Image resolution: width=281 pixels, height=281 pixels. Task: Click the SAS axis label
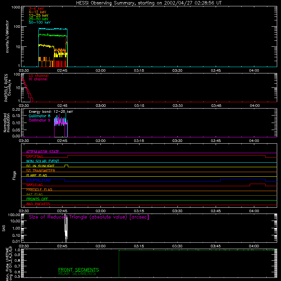4,228
